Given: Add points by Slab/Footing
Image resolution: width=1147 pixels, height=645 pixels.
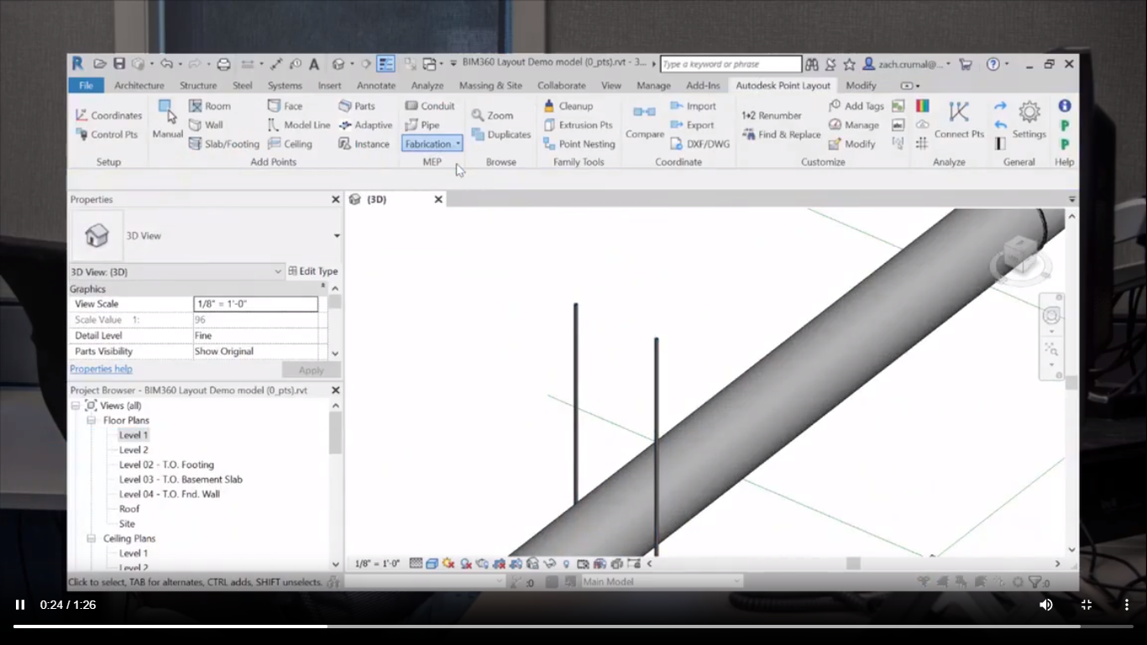Looking at the screenshot, I should pyautogui.click(x=224, y=144).
